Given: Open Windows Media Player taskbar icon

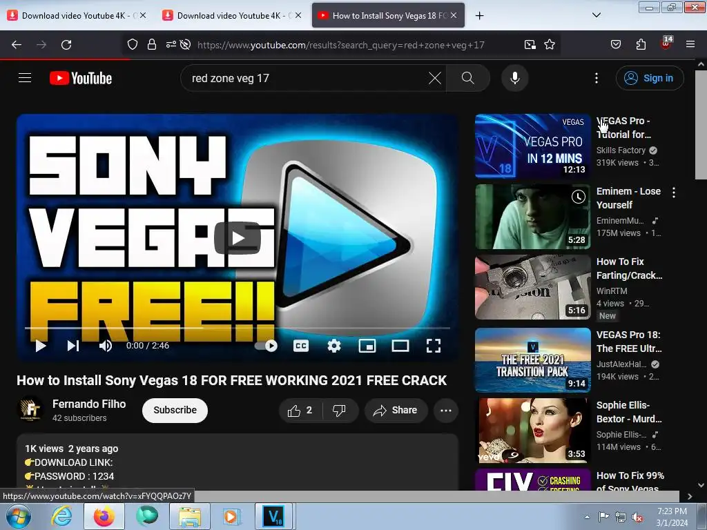Looking at the screenshot, I should [232, 516].
